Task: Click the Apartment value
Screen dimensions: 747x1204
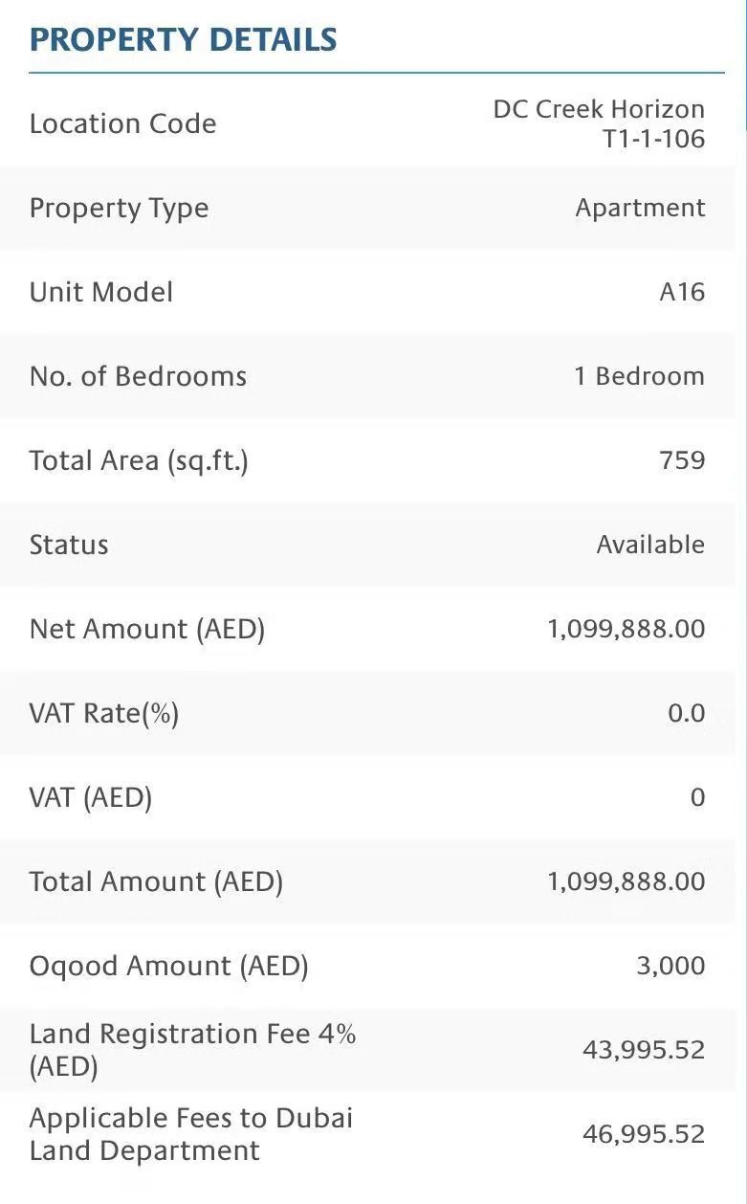Action: 640,209
